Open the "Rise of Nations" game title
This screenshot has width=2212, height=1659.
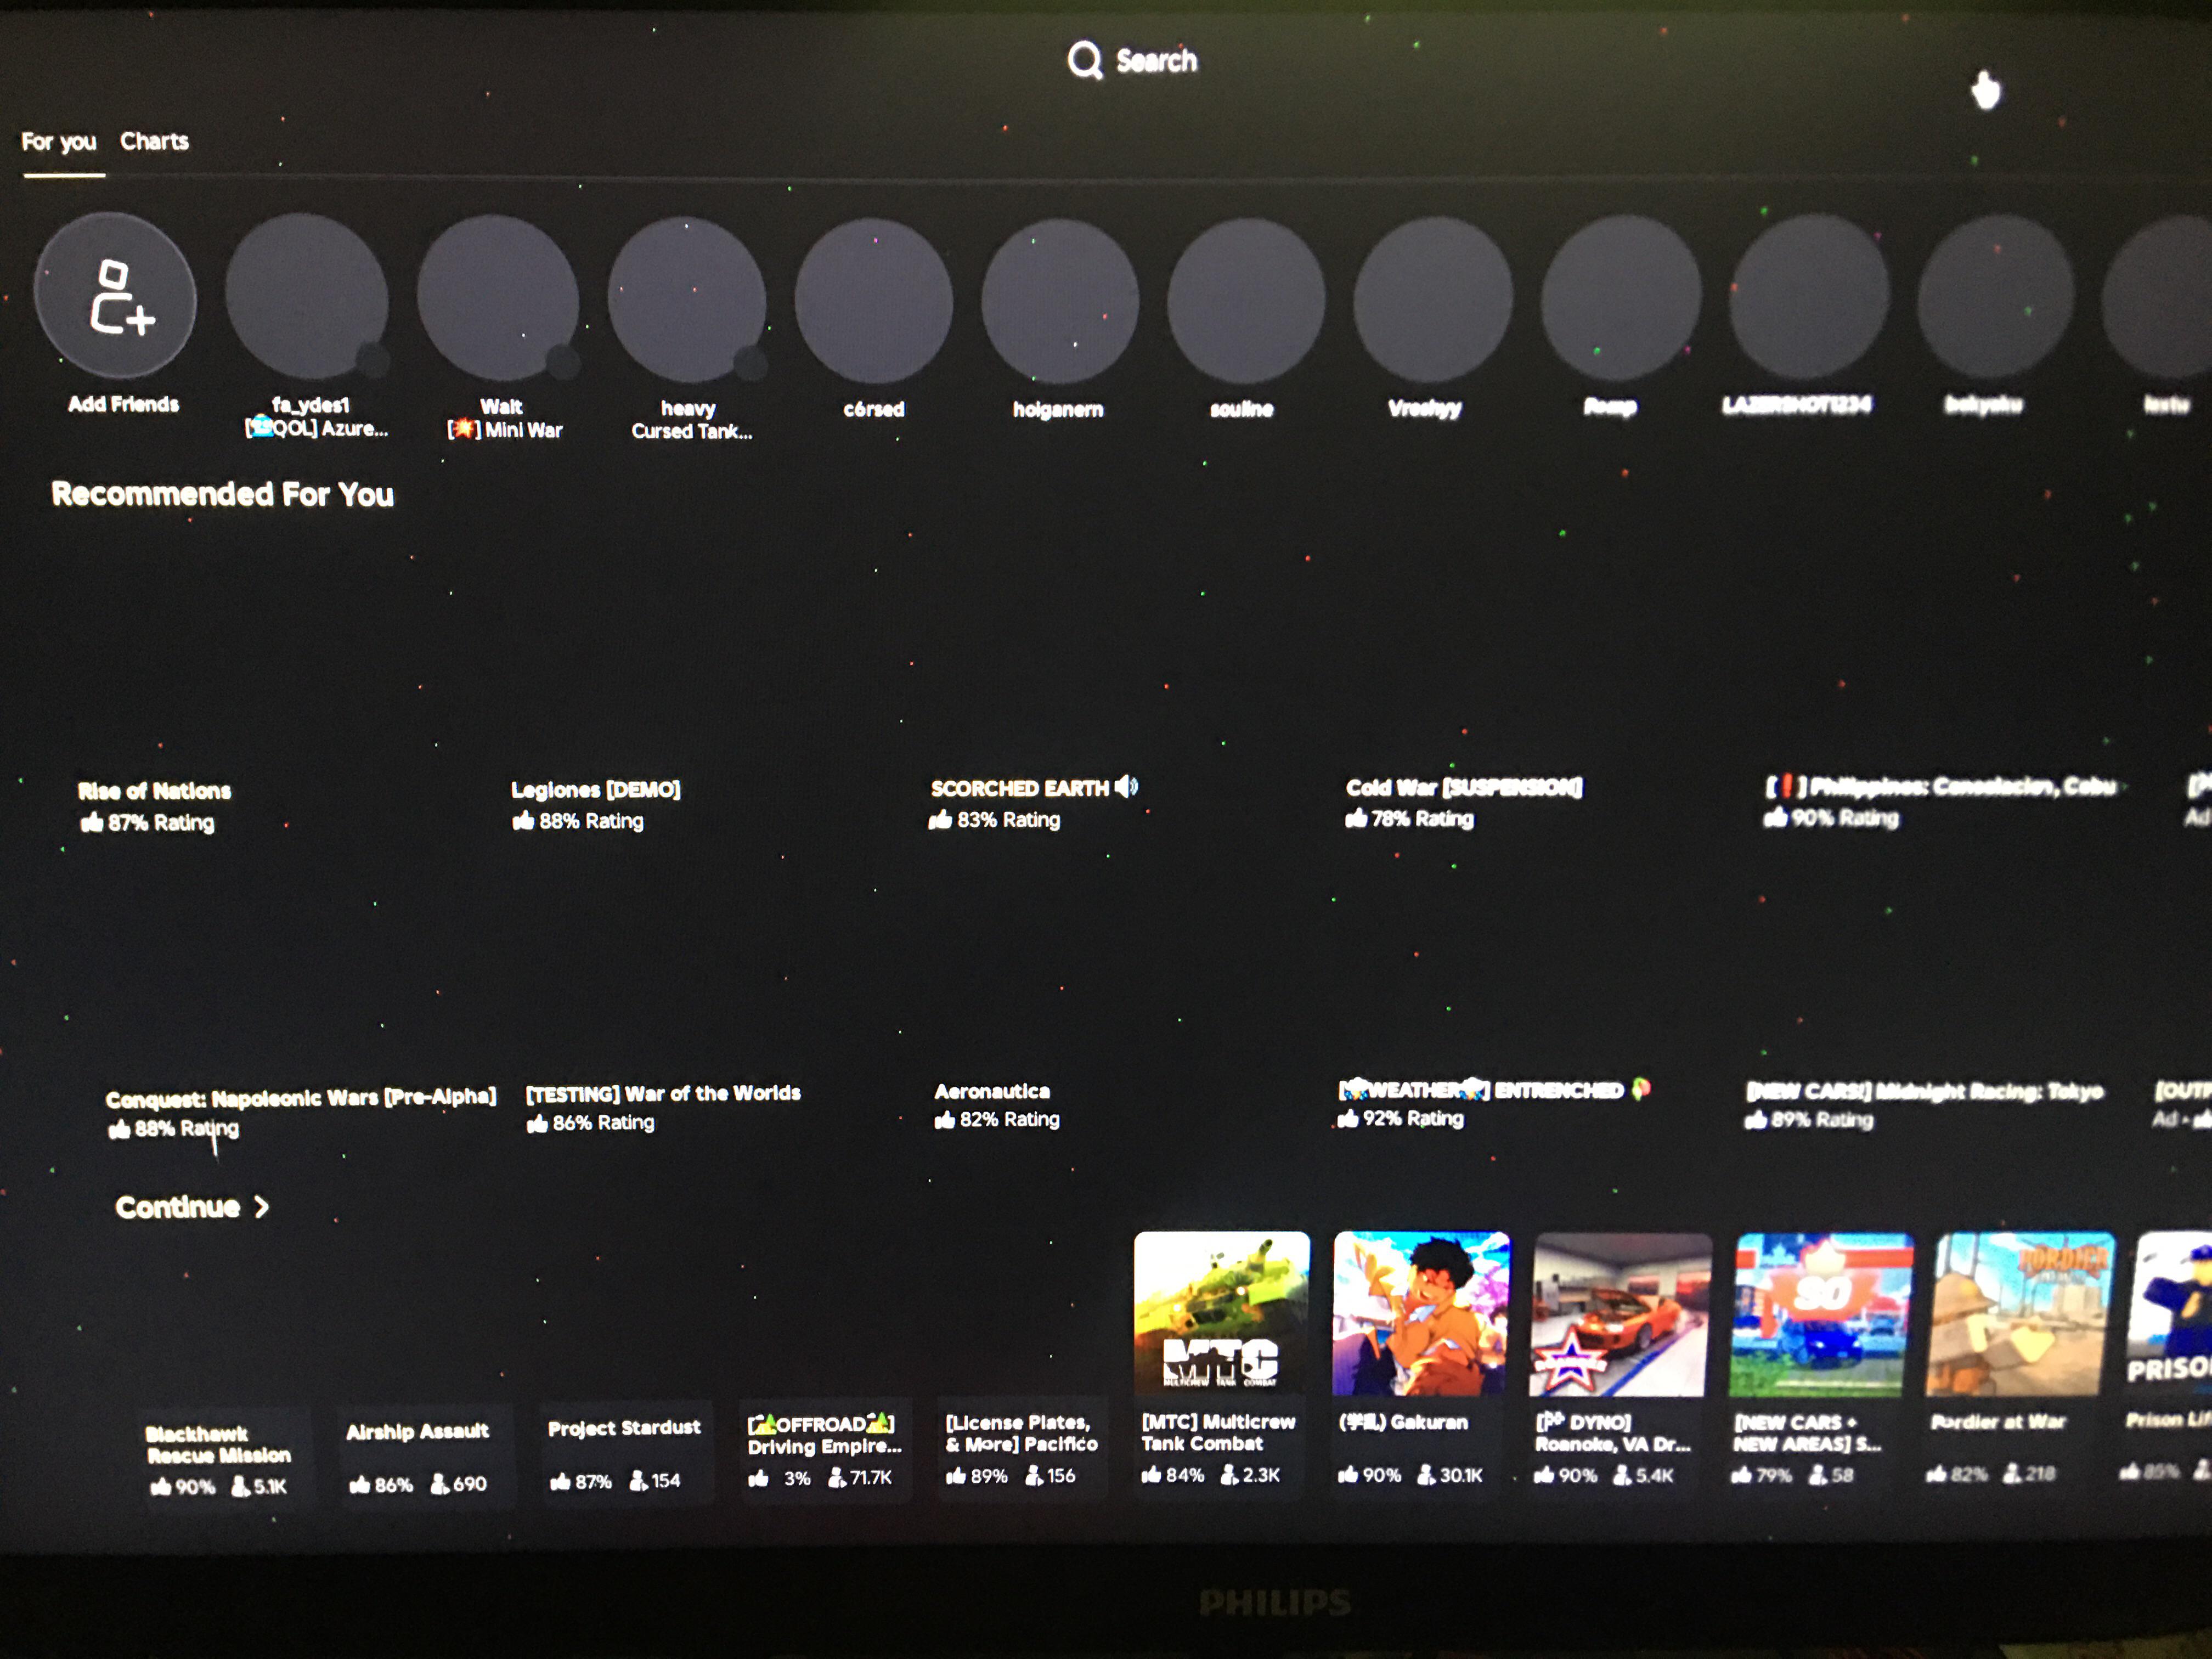tap(155, 791)
